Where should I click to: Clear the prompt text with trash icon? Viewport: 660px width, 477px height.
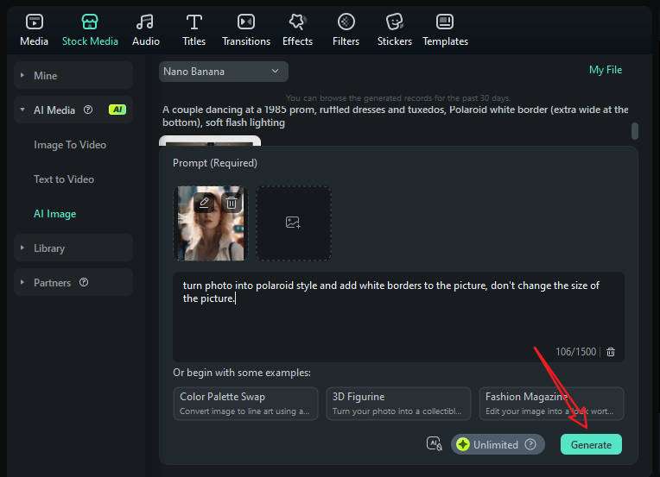click(x=611, y=352)
